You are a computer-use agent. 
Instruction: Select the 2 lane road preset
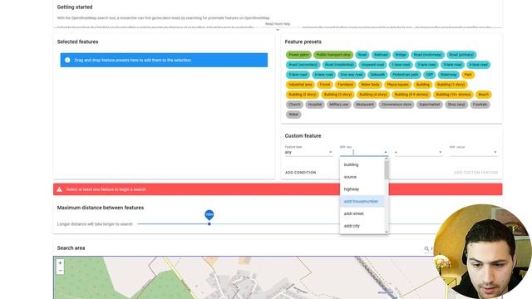tap(426, 65)
